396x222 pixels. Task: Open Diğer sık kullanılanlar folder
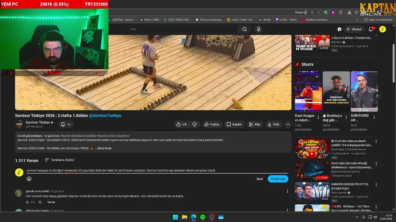378,20
